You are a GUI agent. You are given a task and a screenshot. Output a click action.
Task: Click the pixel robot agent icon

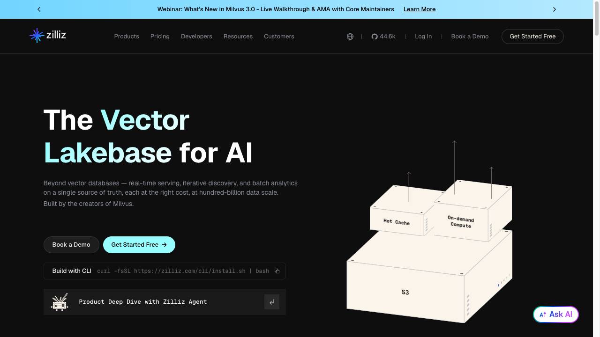tap(60, 302)
